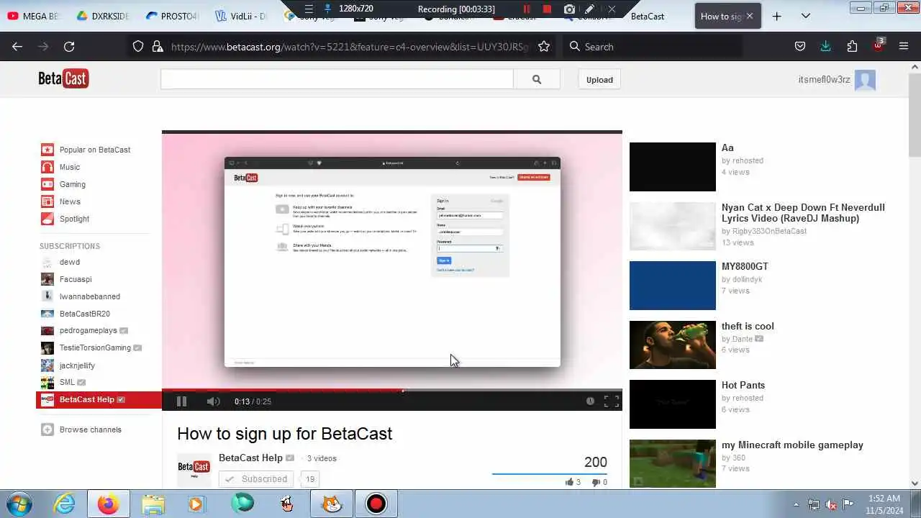Click the BetaCast logo
The image size is (921, 518).
tap(63, 79)
